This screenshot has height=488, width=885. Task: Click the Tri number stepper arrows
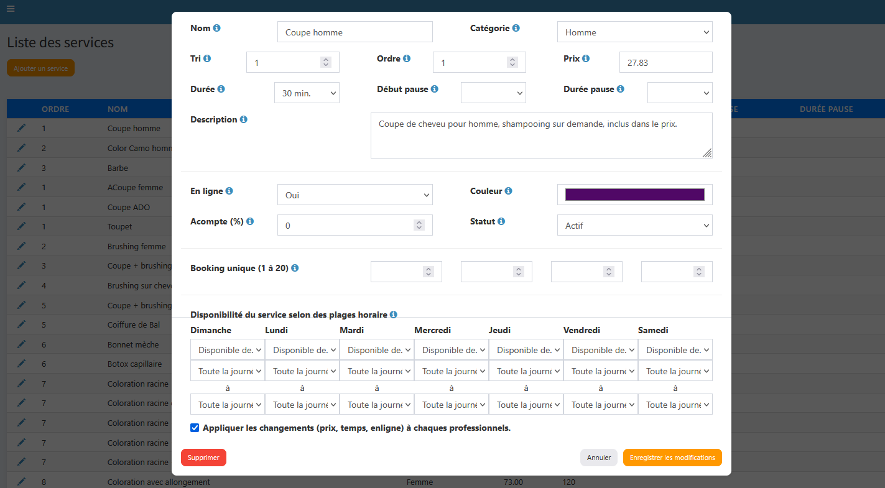[x=326, y=62]
